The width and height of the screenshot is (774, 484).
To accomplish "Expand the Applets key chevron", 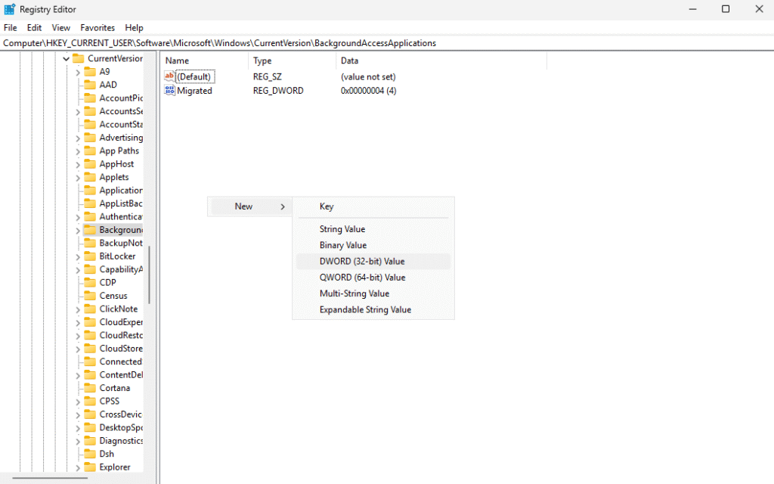I will 77,177.
